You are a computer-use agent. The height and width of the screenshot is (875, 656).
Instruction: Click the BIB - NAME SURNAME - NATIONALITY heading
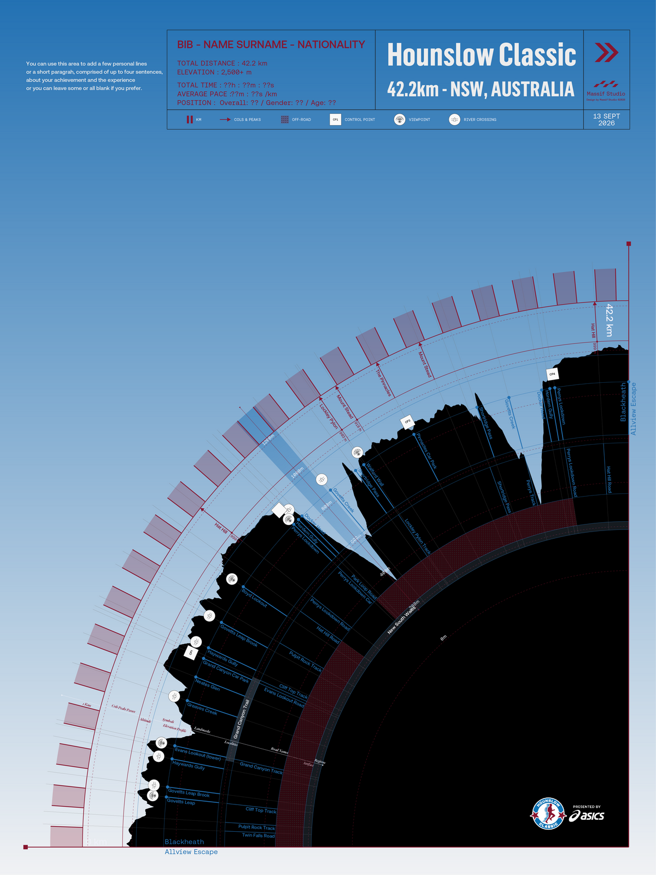click(x=271, y=45)
